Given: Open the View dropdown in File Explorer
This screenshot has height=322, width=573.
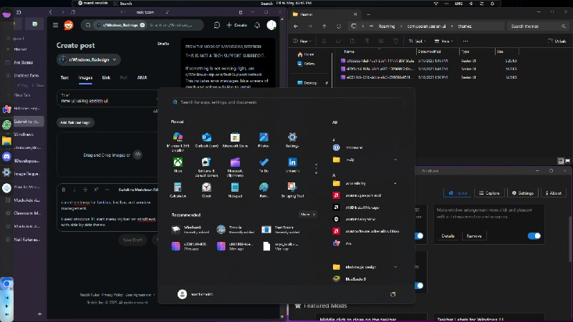Looking at the screenshot, I should [443, 42].
